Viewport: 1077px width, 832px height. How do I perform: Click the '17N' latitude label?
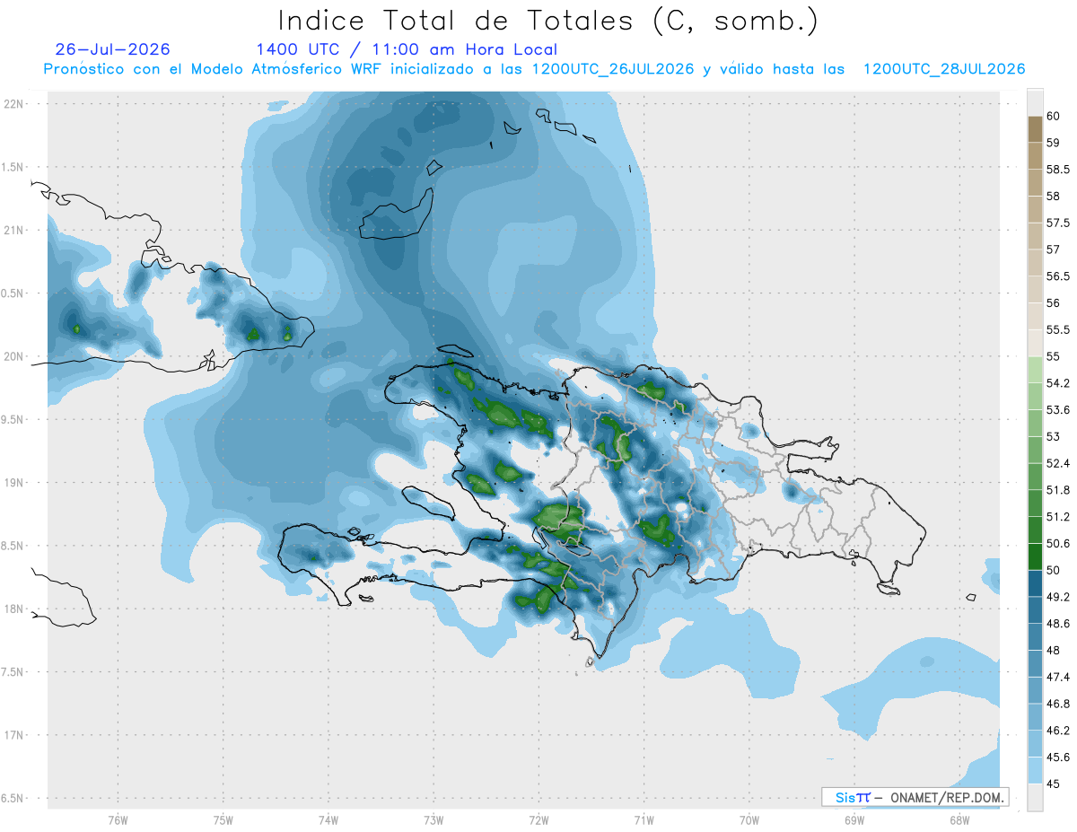pyautogui.click(x=13, y=735)
